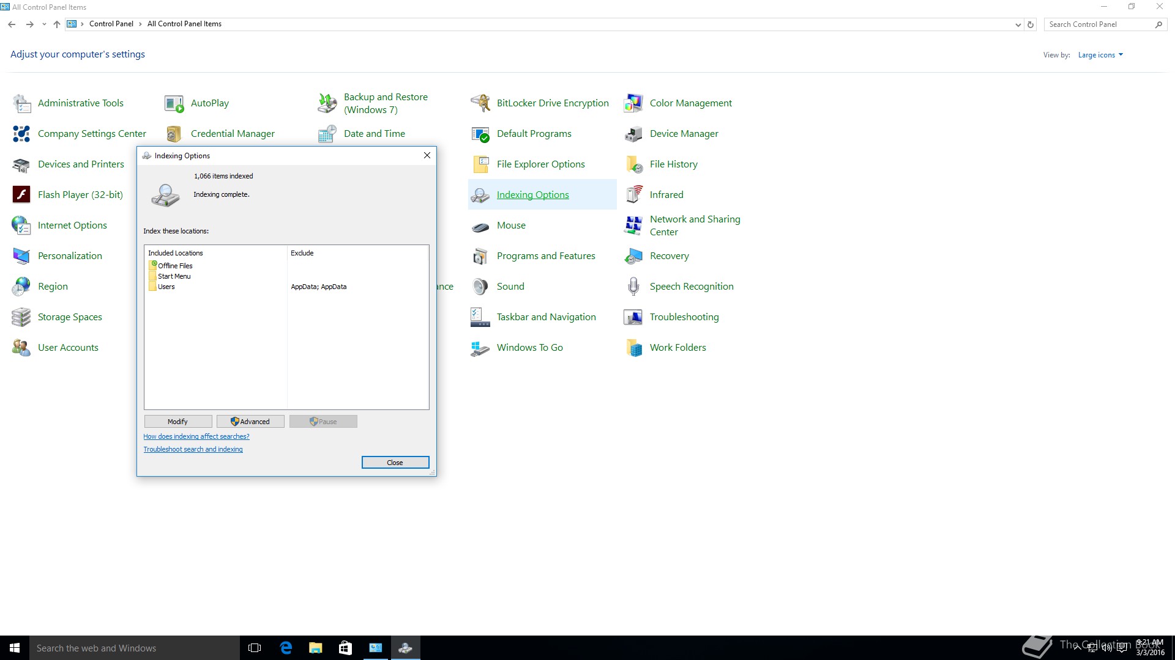
Task: Open the Storage Spaces icon
Action: pyautogui.click(x=21, y=317)
